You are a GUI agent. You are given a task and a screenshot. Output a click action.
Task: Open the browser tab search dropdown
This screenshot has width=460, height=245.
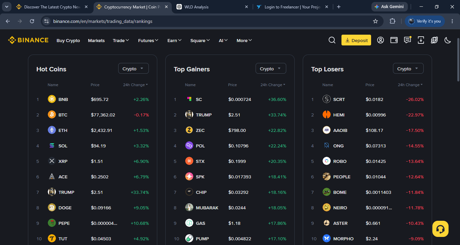coord(7,7)
